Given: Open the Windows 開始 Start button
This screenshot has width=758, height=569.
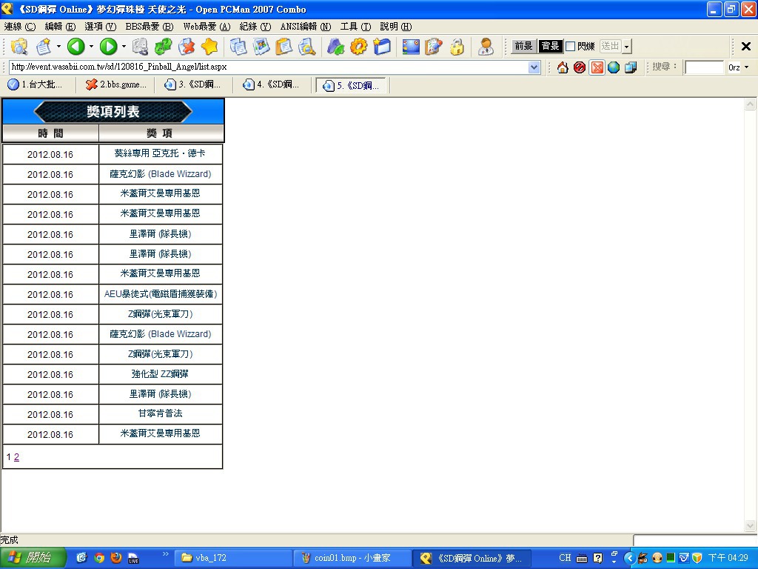Looking at the screenshot, I should 32,558.
